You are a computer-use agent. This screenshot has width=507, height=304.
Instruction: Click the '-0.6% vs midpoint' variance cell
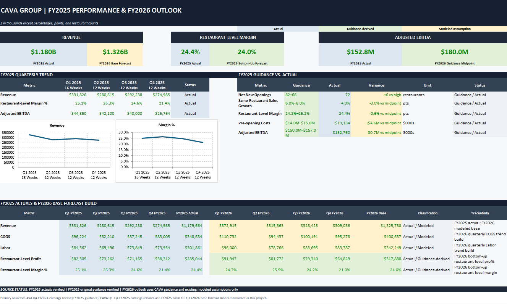[376, 113]
